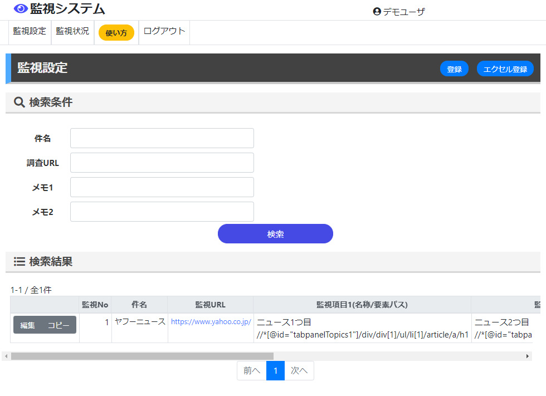This screenshot has width=546, height=396.
Task: Open the https://www.yahoo.co.jp/ link
Action: pos(211,321)
